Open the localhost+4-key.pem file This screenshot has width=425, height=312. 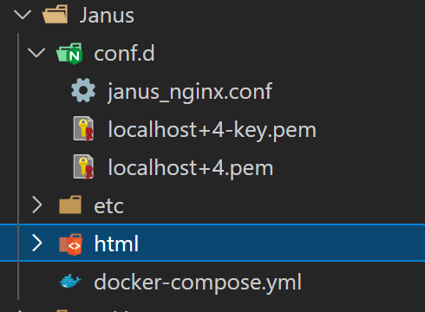[x=212, y=130]
